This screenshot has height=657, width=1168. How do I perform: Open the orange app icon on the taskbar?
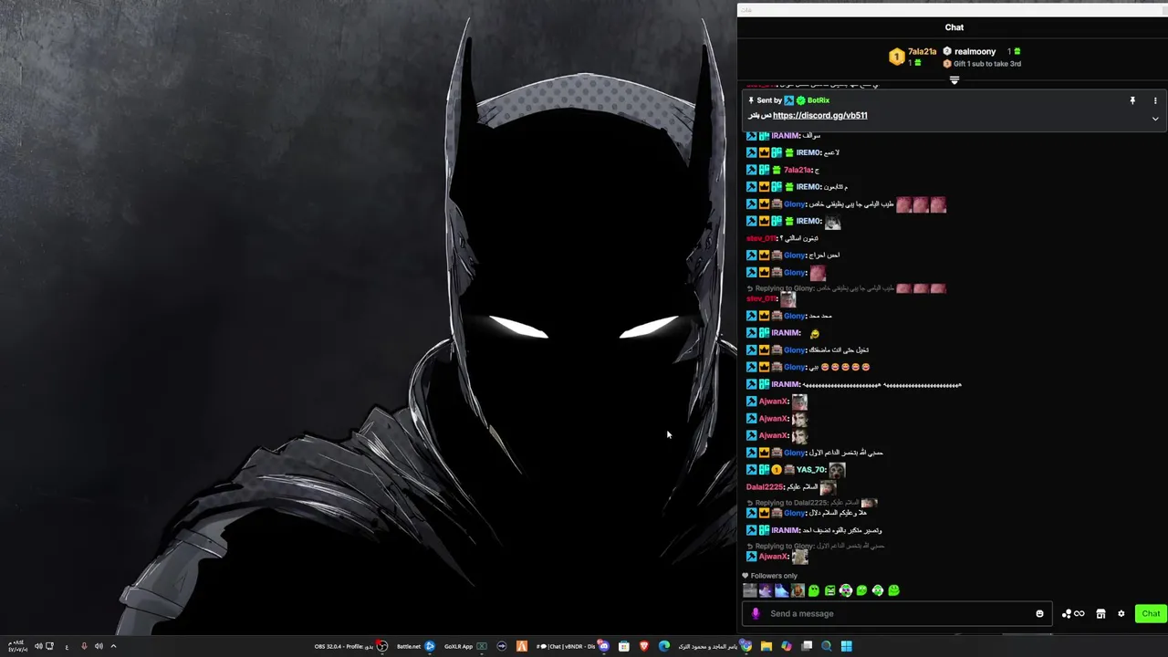tap(522, 646)
